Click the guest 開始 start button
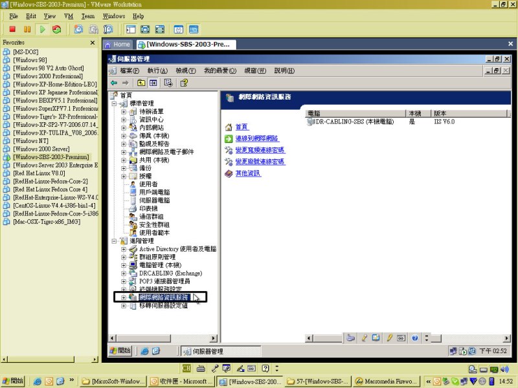 (120, 350)
